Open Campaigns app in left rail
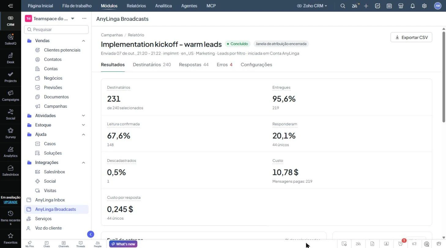446x248 pixels. coord(10,95)
